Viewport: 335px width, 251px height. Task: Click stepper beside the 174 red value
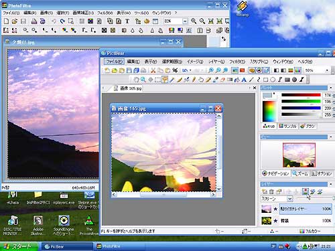coord(334,95)
